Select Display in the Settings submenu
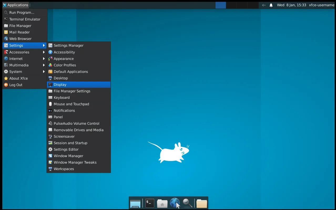The image size is (336, 210). click(79, 85)
